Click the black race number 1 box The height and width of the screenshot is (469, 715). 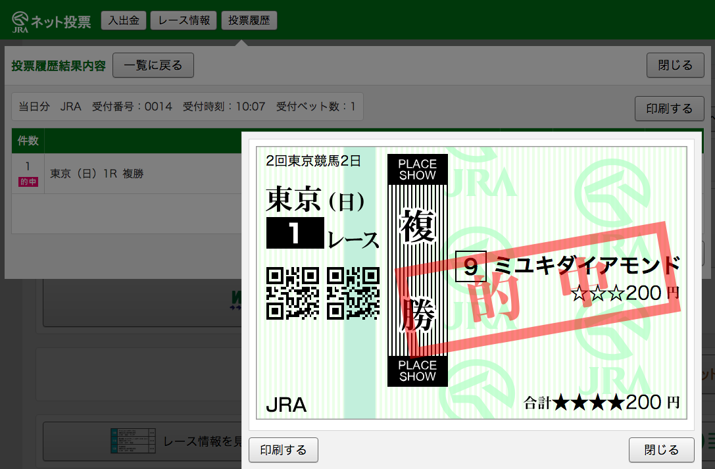(295, 233)
